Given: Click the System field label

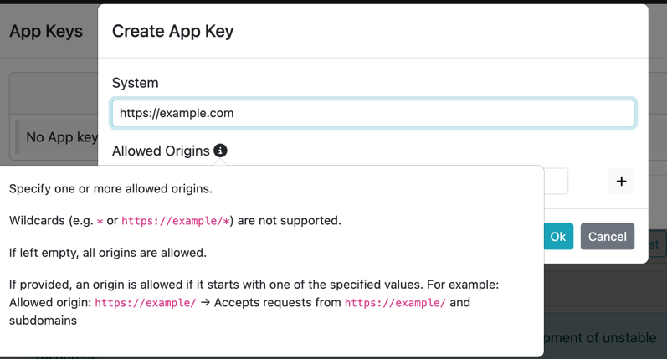Looking at the screenshot, I should (135, 83).
